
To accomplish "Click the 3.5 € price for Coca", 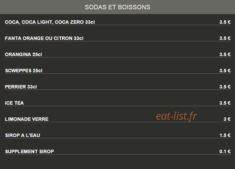I will [x=225, y=22].
